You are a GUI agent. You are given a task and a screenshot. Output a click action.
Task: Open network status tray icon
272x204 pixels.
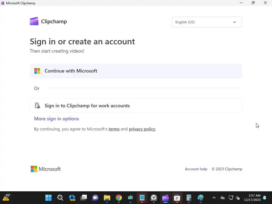[231, 198]
